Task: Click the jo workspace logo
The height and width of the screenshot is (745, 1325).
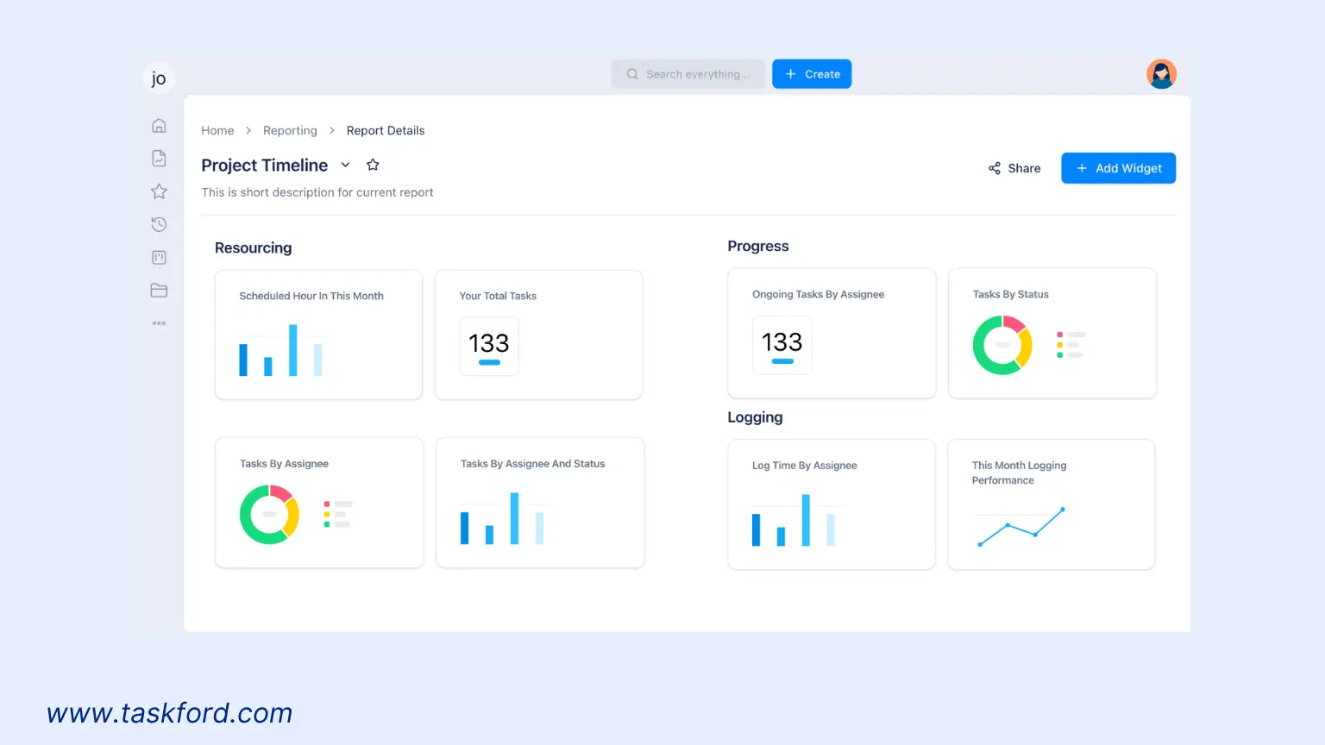Action: 159,78
